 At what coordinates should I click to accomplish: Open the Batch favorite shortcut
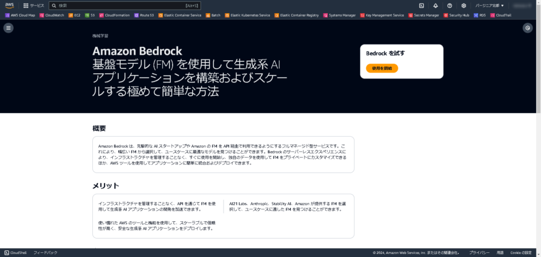[213, 15]
